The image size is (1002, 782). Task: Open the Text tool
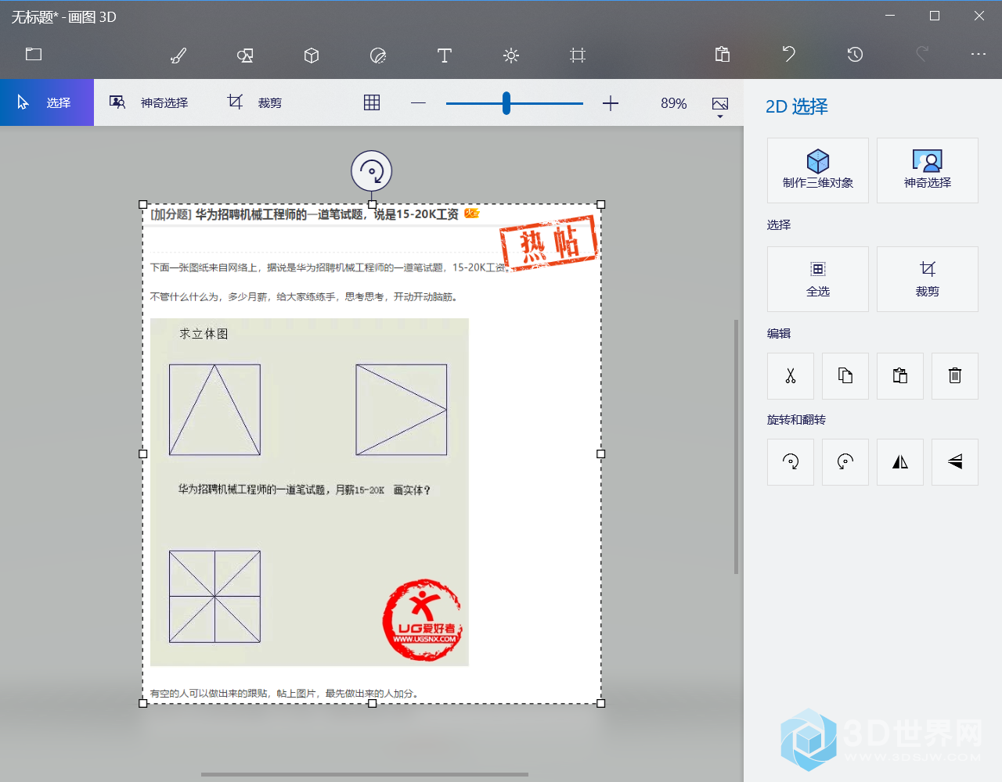(445, 55)
